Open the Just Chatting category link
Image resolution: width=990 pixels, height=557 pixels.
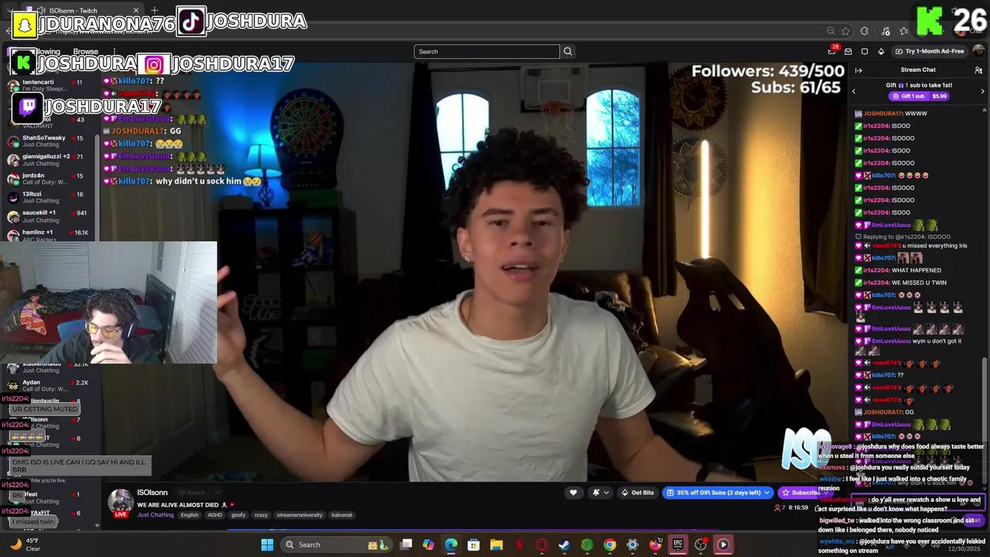pyautogui.click(x=155, y=514)
